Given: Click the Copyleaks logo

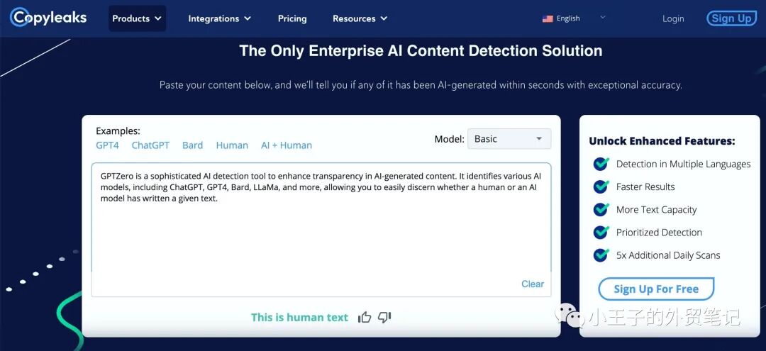Looking at the screenshot, I should point(48,18).
